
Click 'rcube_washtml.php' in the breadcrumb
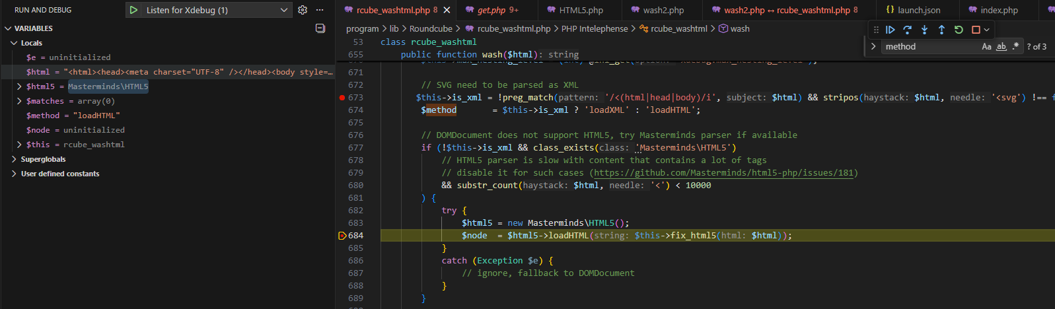[x=514, y=28]
